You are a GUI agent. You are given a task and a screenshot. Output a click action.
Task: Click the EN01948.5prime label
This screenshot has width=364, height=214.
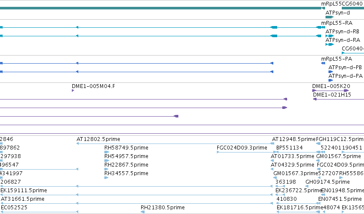click(x=343, y=191)
